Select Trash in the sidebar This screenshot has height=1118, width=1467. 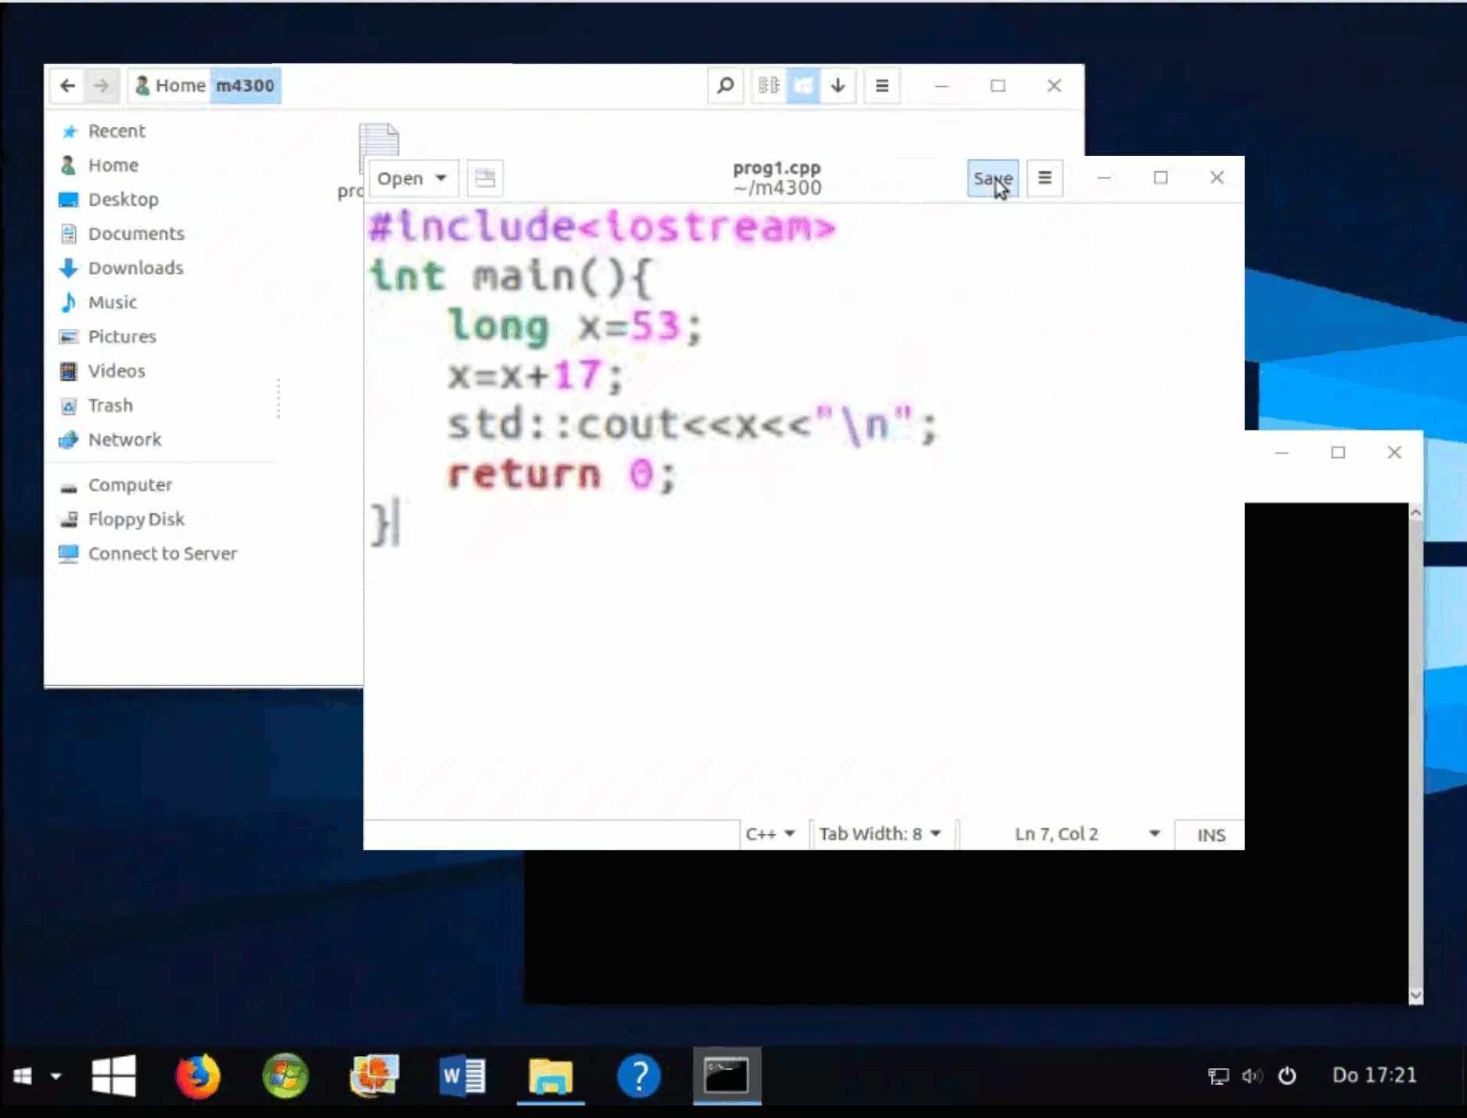[110, 406]
